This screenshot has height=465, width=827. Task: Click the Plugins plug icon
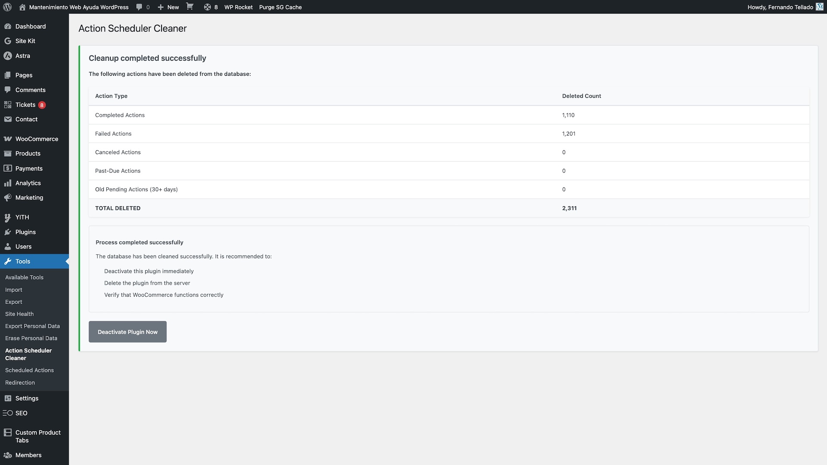(8, 232)
